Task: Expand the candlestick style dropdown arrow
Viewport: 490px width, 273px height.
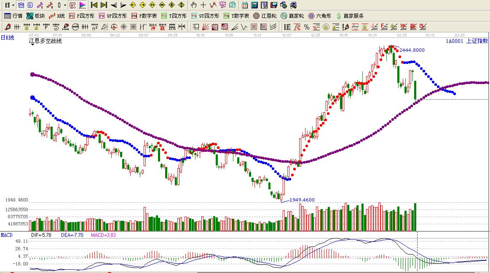Action: point(64,5)
